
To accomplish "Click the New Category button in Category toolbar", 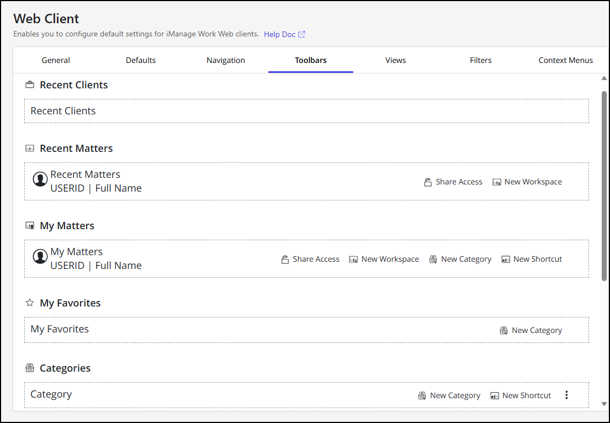I will coord(450,396).
